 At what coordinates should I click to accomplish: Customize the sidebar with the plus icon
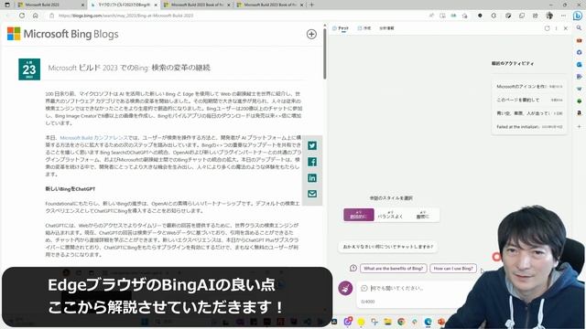pos(579,126)
